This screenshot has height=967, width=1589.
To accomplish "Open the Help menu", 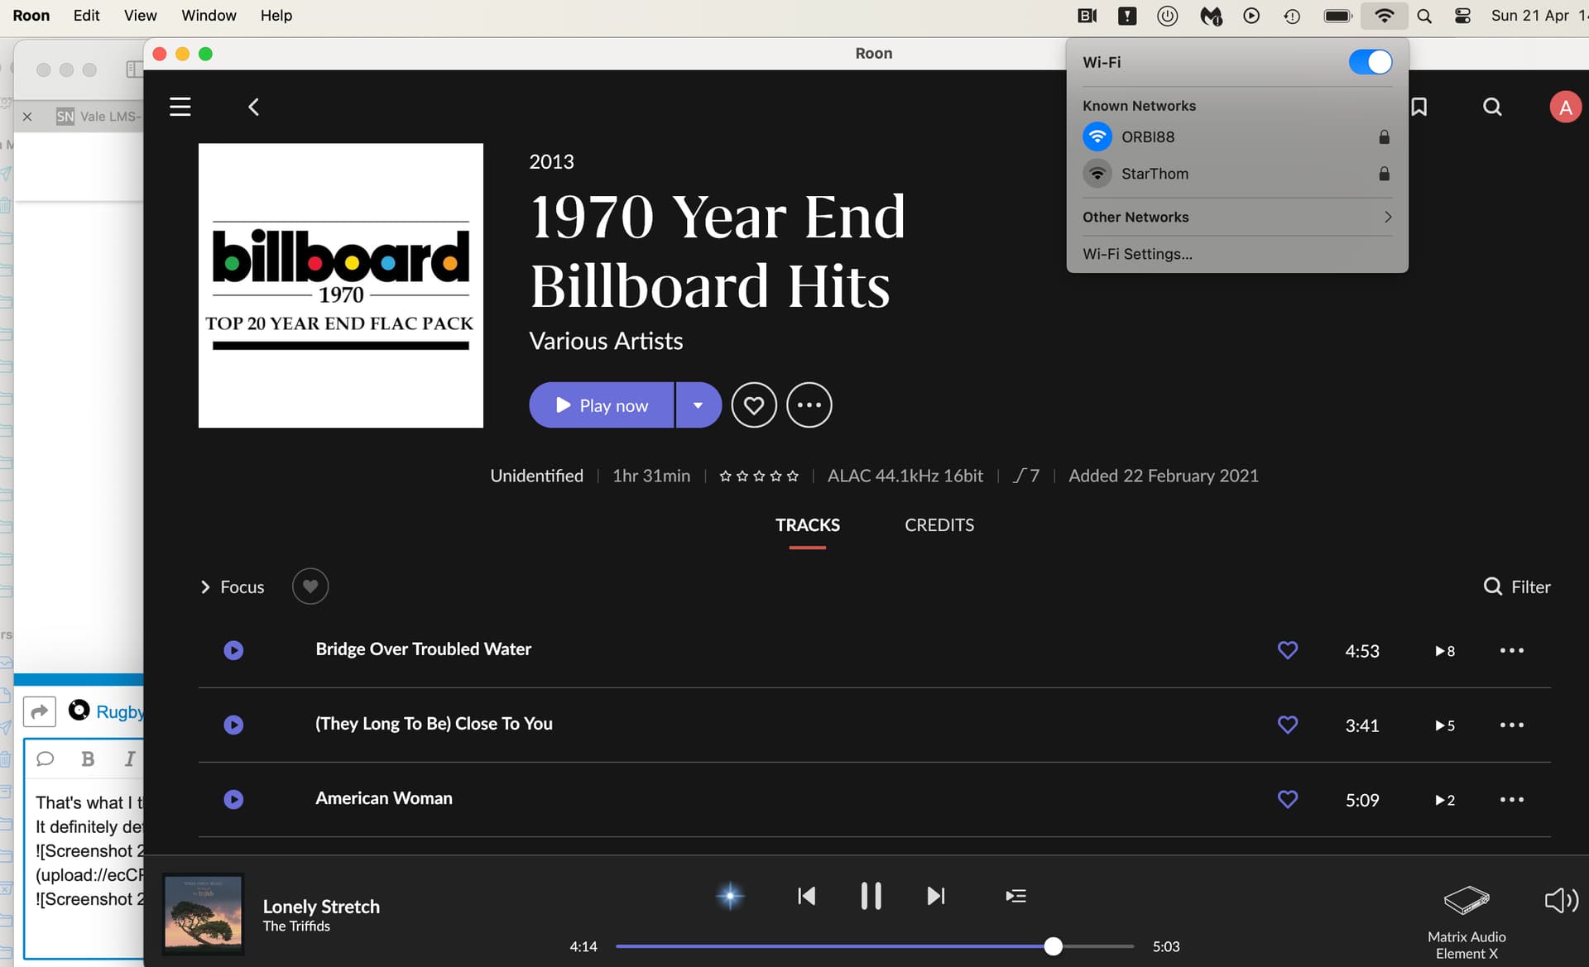I will (276, 16).
